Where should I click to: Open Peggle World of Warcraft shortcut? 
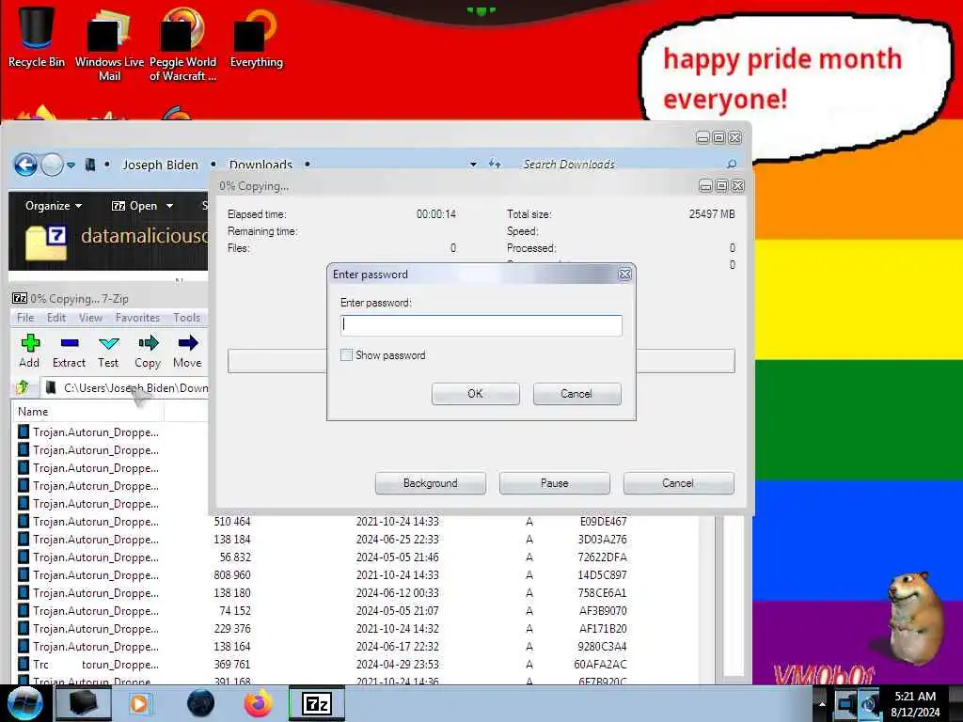[x=182, y=44]
